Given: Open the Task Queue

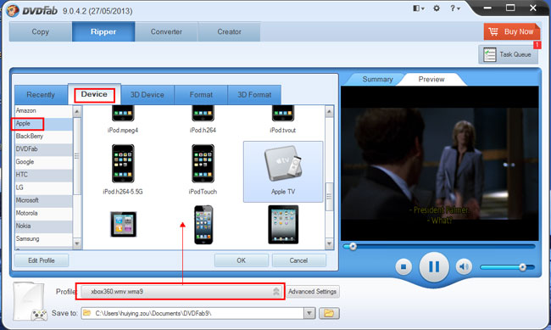Looking at the screenshot, I should click(x=508, y=54).
